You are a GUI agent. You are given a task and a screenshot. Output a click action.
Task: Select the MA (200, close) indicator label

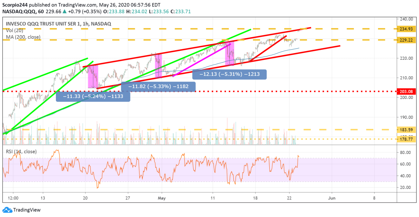23,37
